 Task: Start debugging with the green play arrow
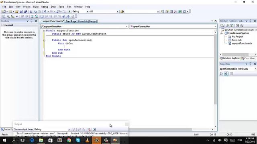point(69,12)
